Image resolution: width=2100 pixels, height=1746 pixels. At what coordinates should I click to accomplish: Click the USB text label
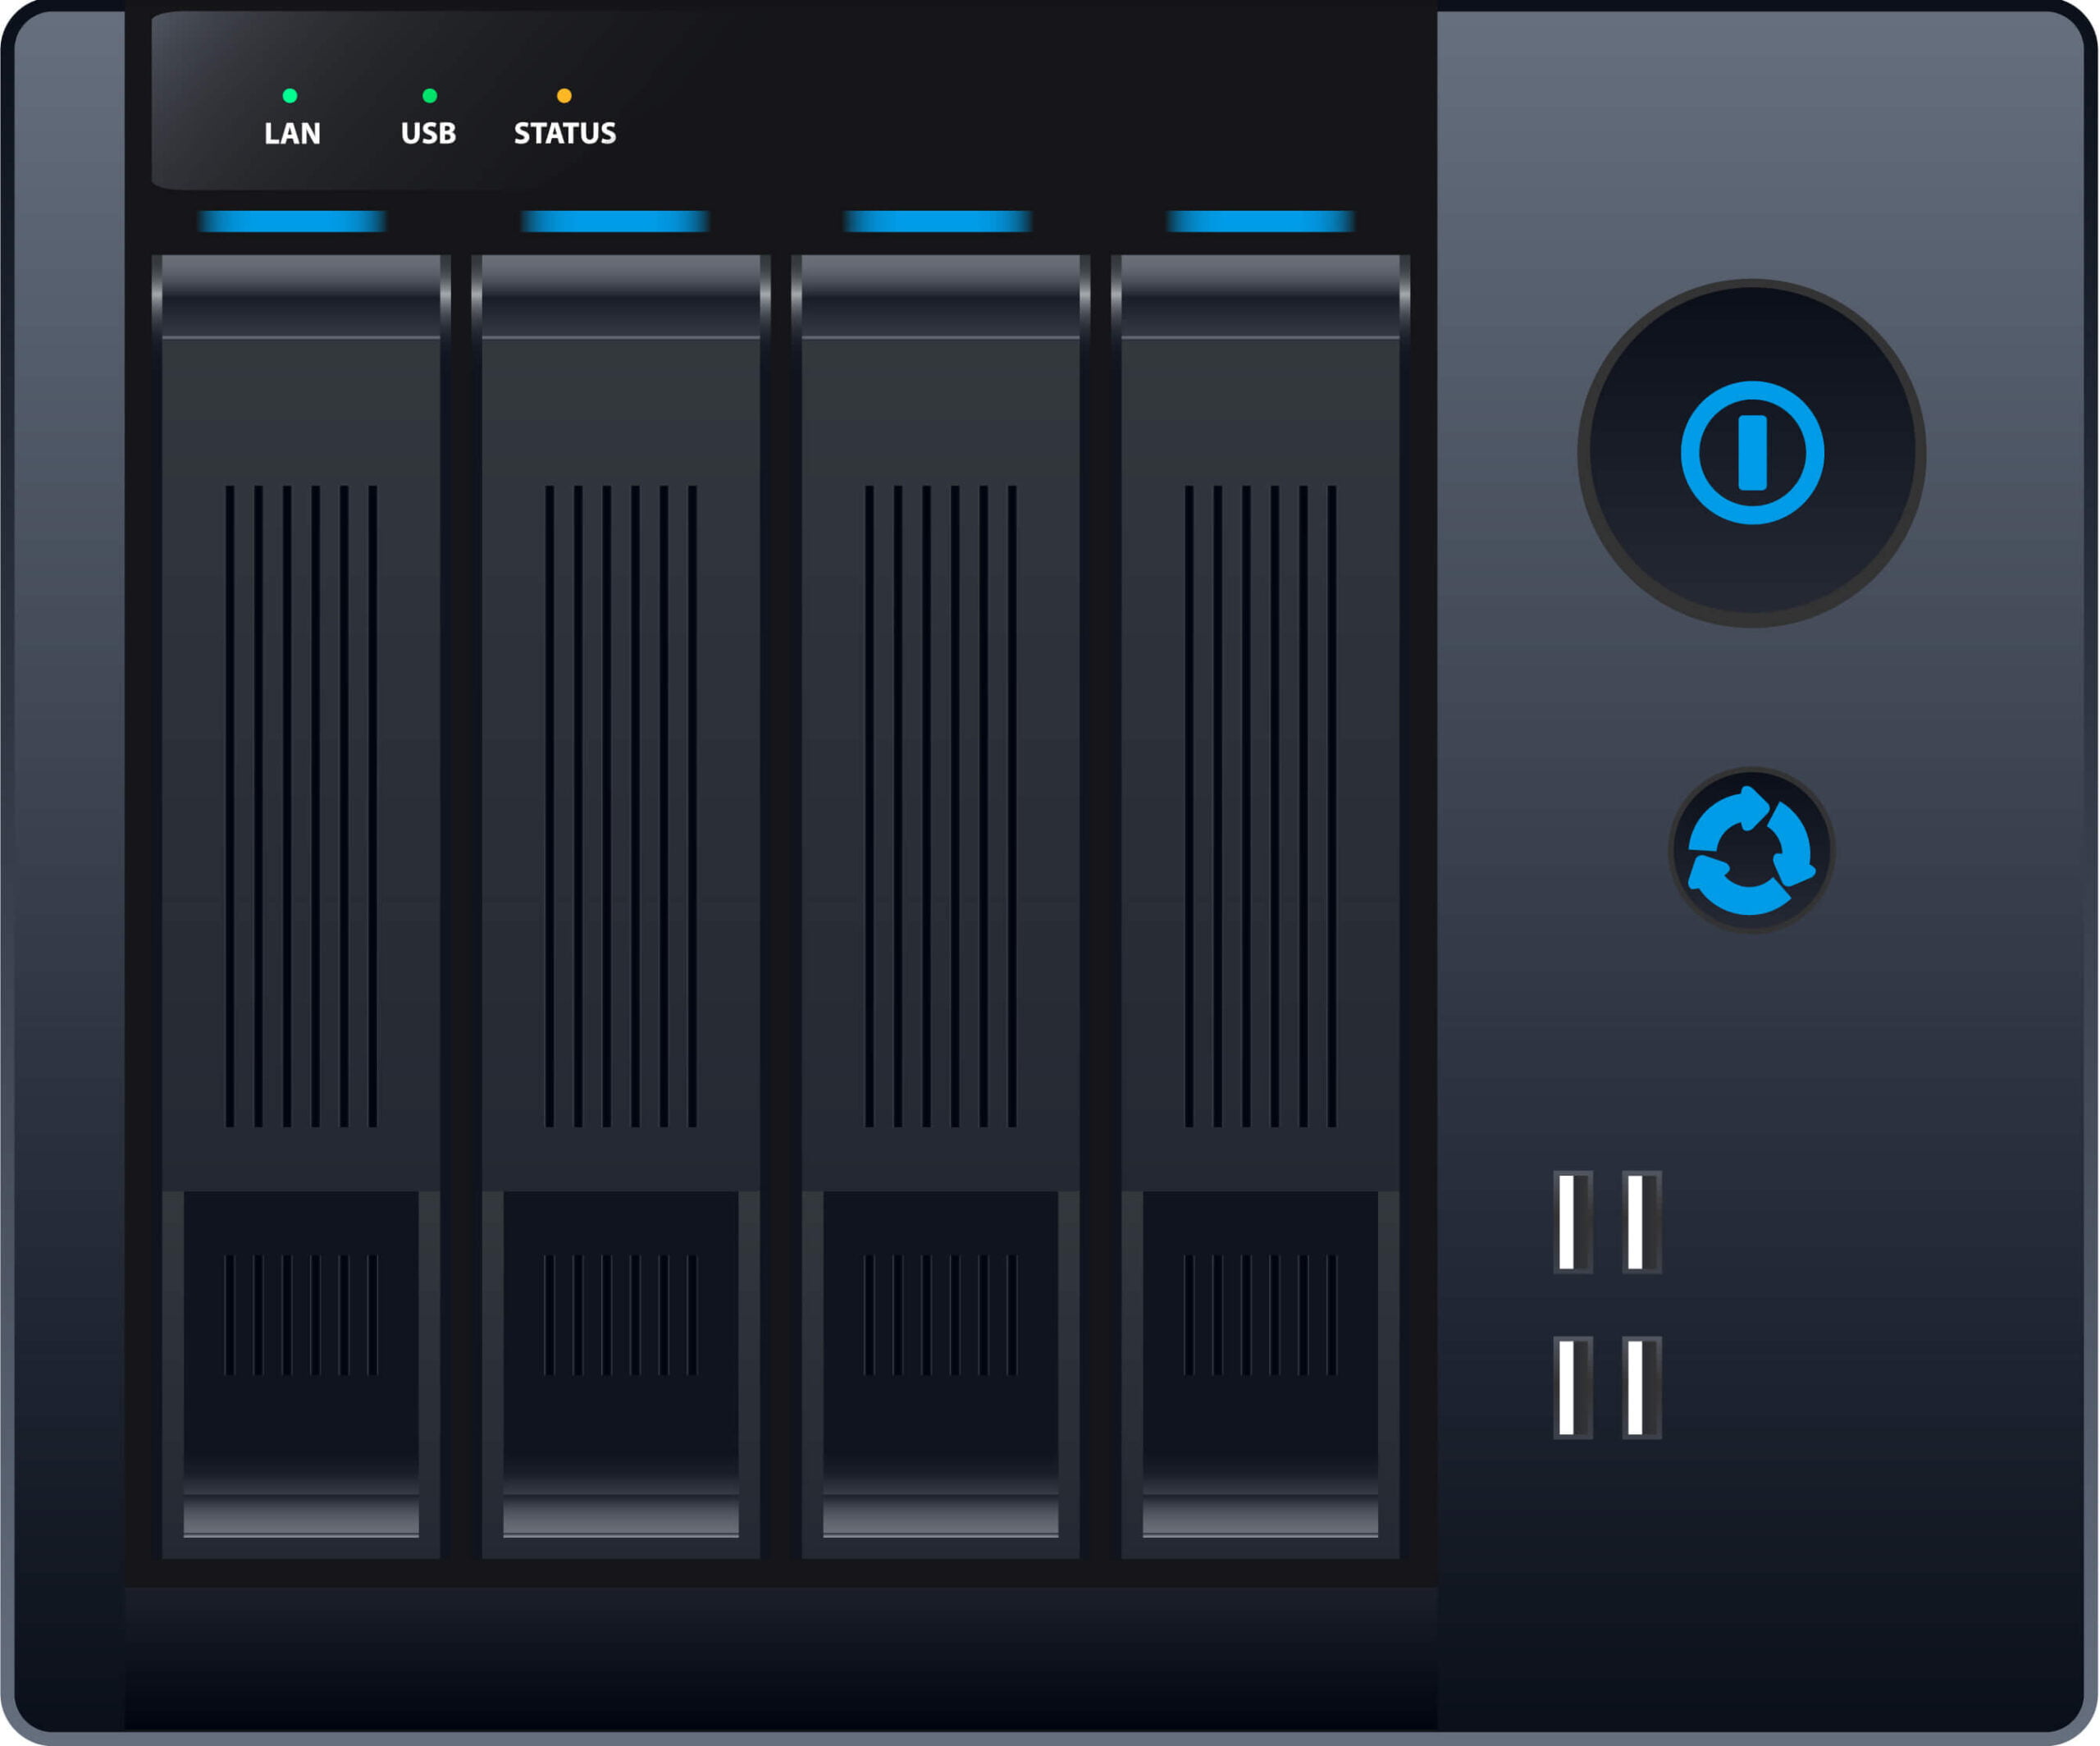coord(428,133)
